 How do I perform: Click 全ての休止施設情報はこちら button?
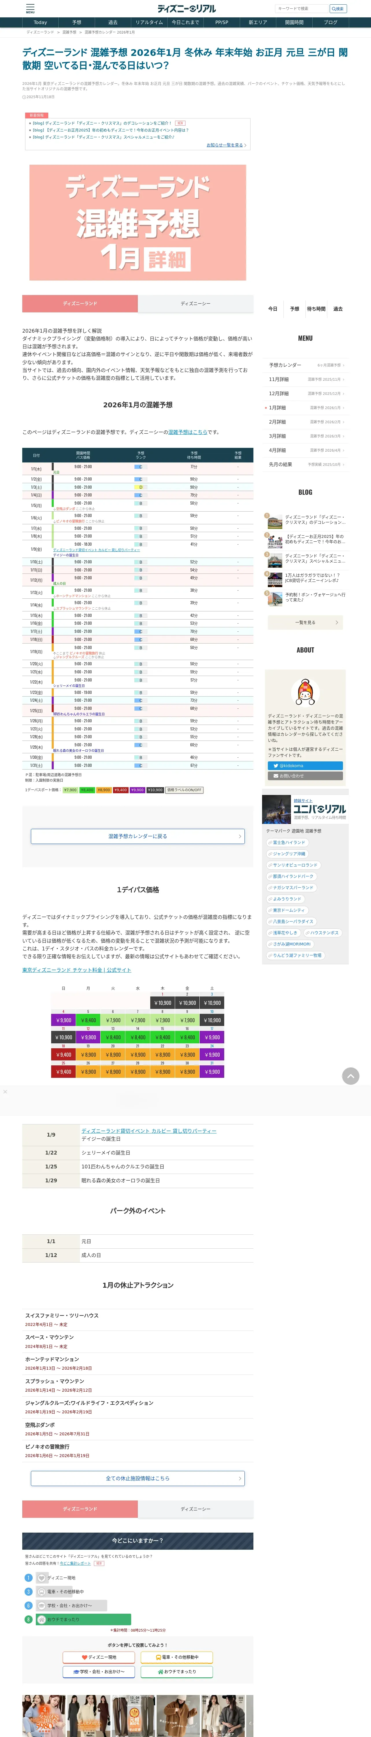point(137,1478)
